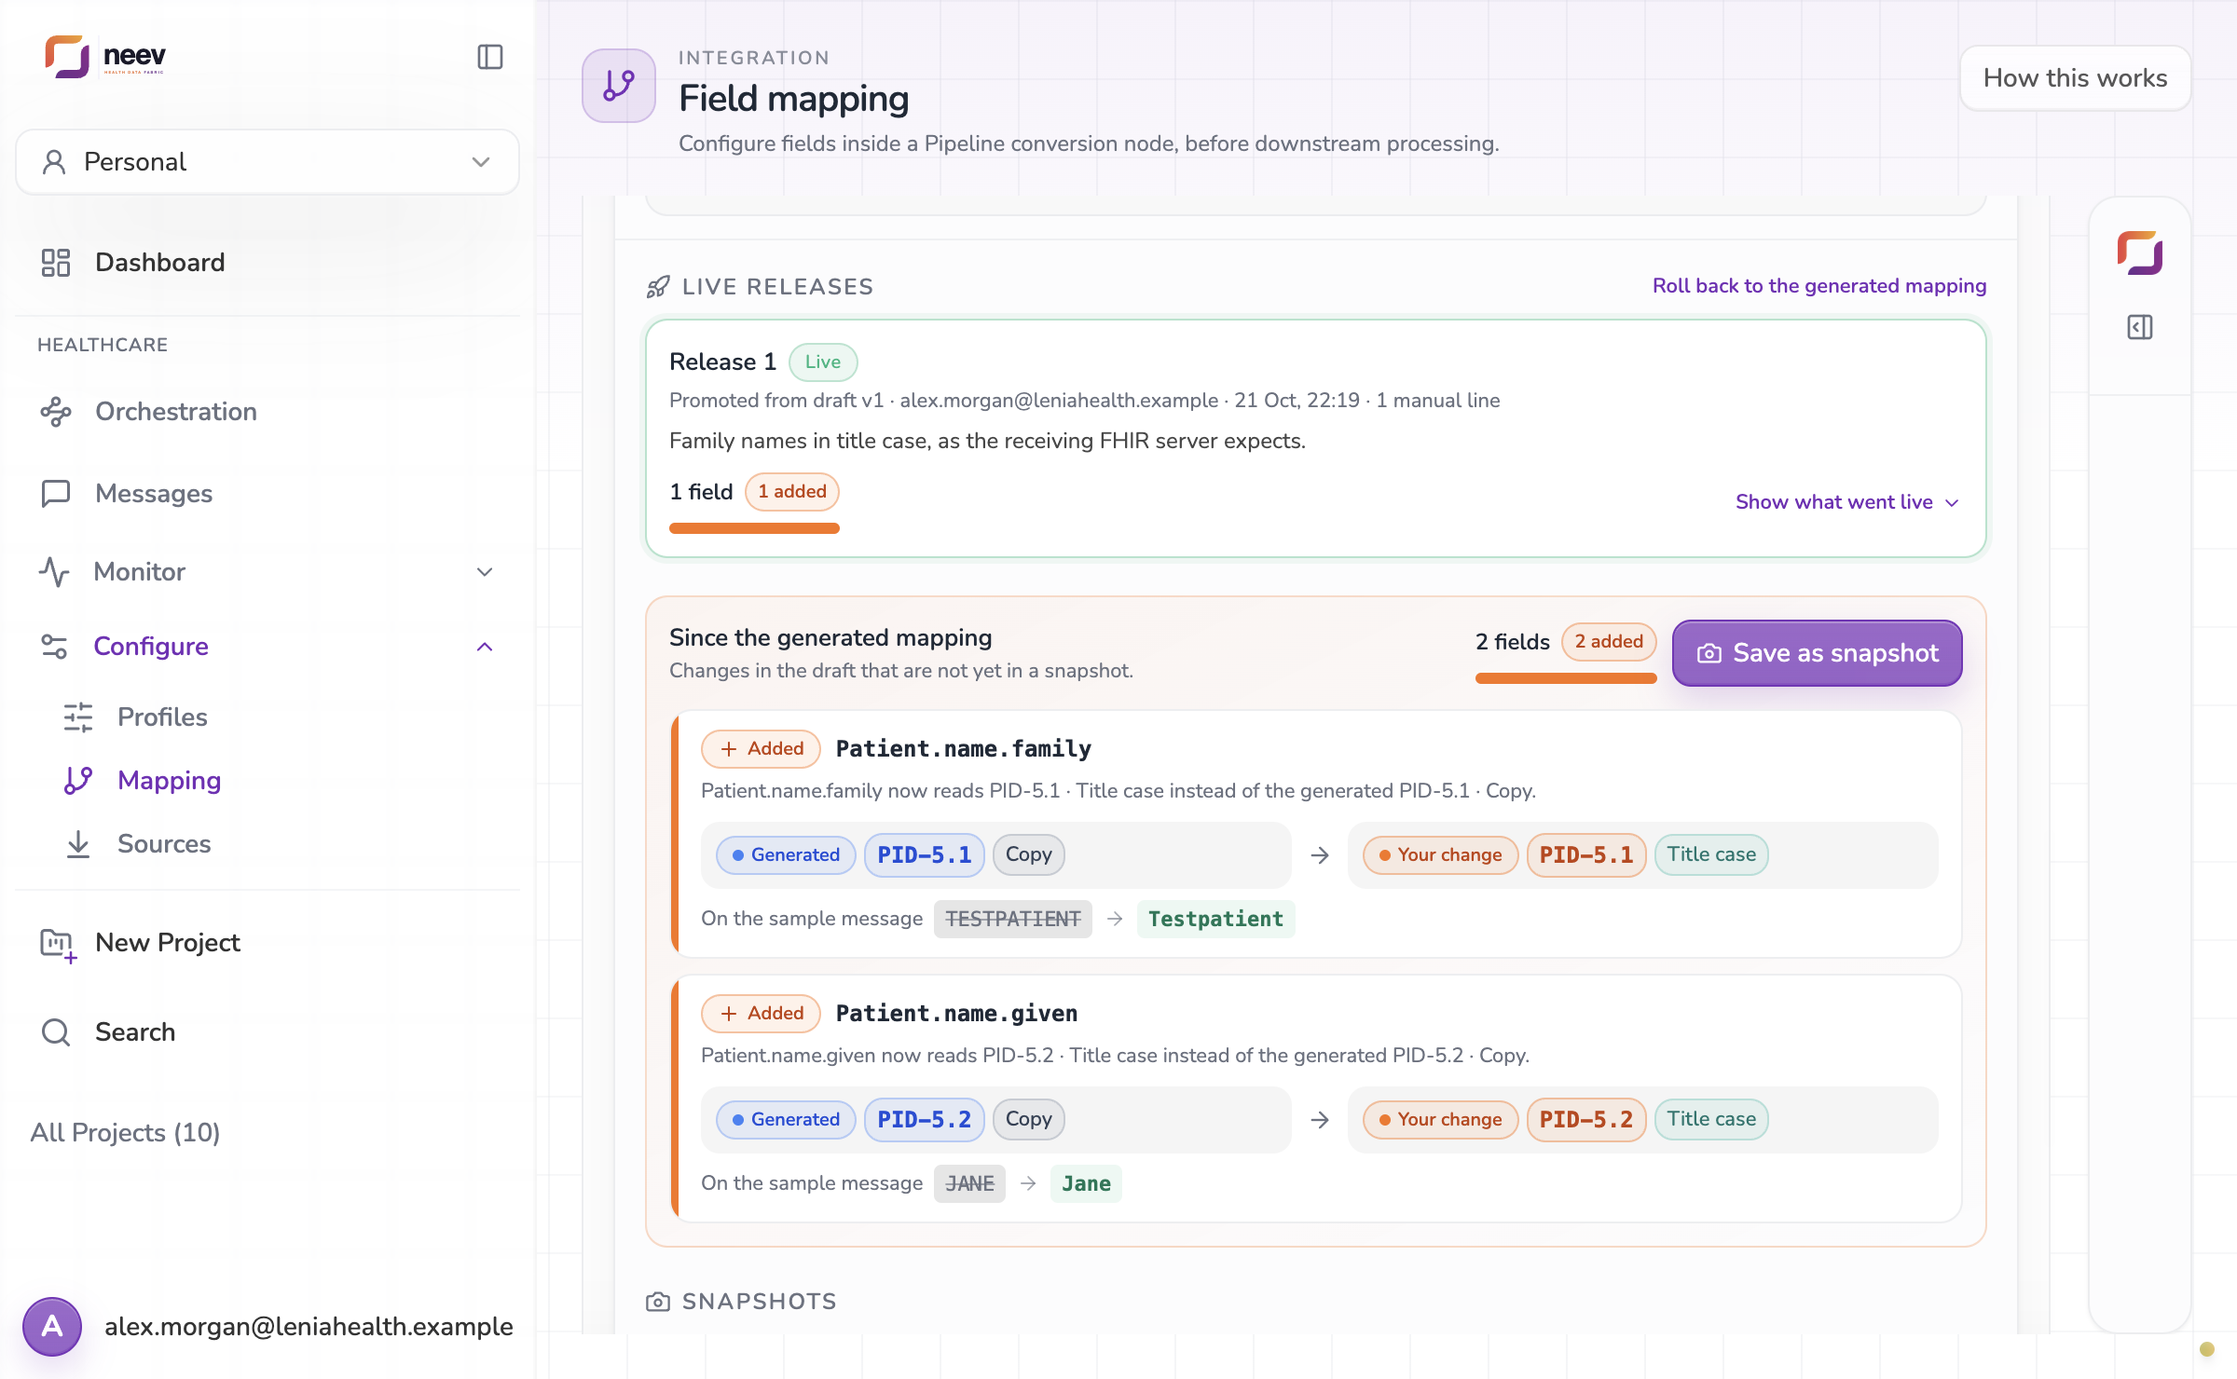Click the Dashboard grid icon
Image resolution: width=2237 pixels, height=1379 pixels.
(56, 263)
